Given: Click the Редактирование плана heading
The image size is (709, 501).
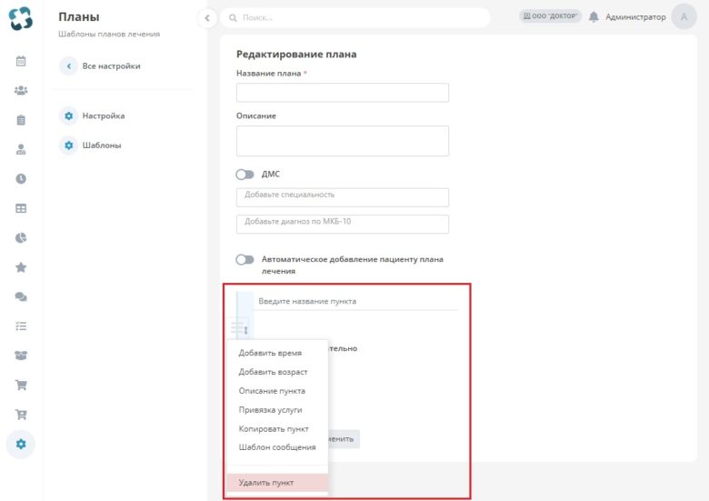Looking at the screenshot, I should [x=296, y=55].
